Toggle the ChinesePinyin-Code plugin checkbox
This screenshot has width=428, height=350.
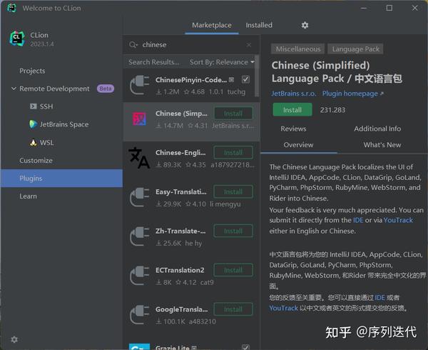pyautogui.click(x=245, y=79)
